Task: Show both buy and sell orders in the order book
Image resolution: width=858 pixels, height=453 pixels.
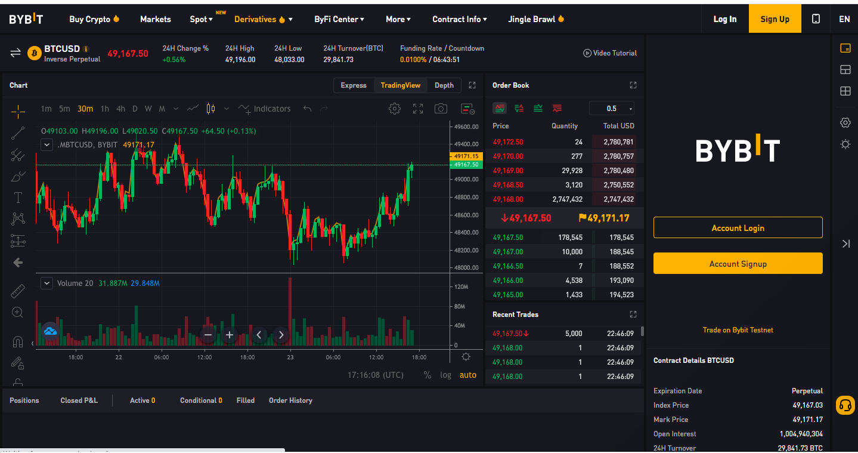Action: [500, 108]
